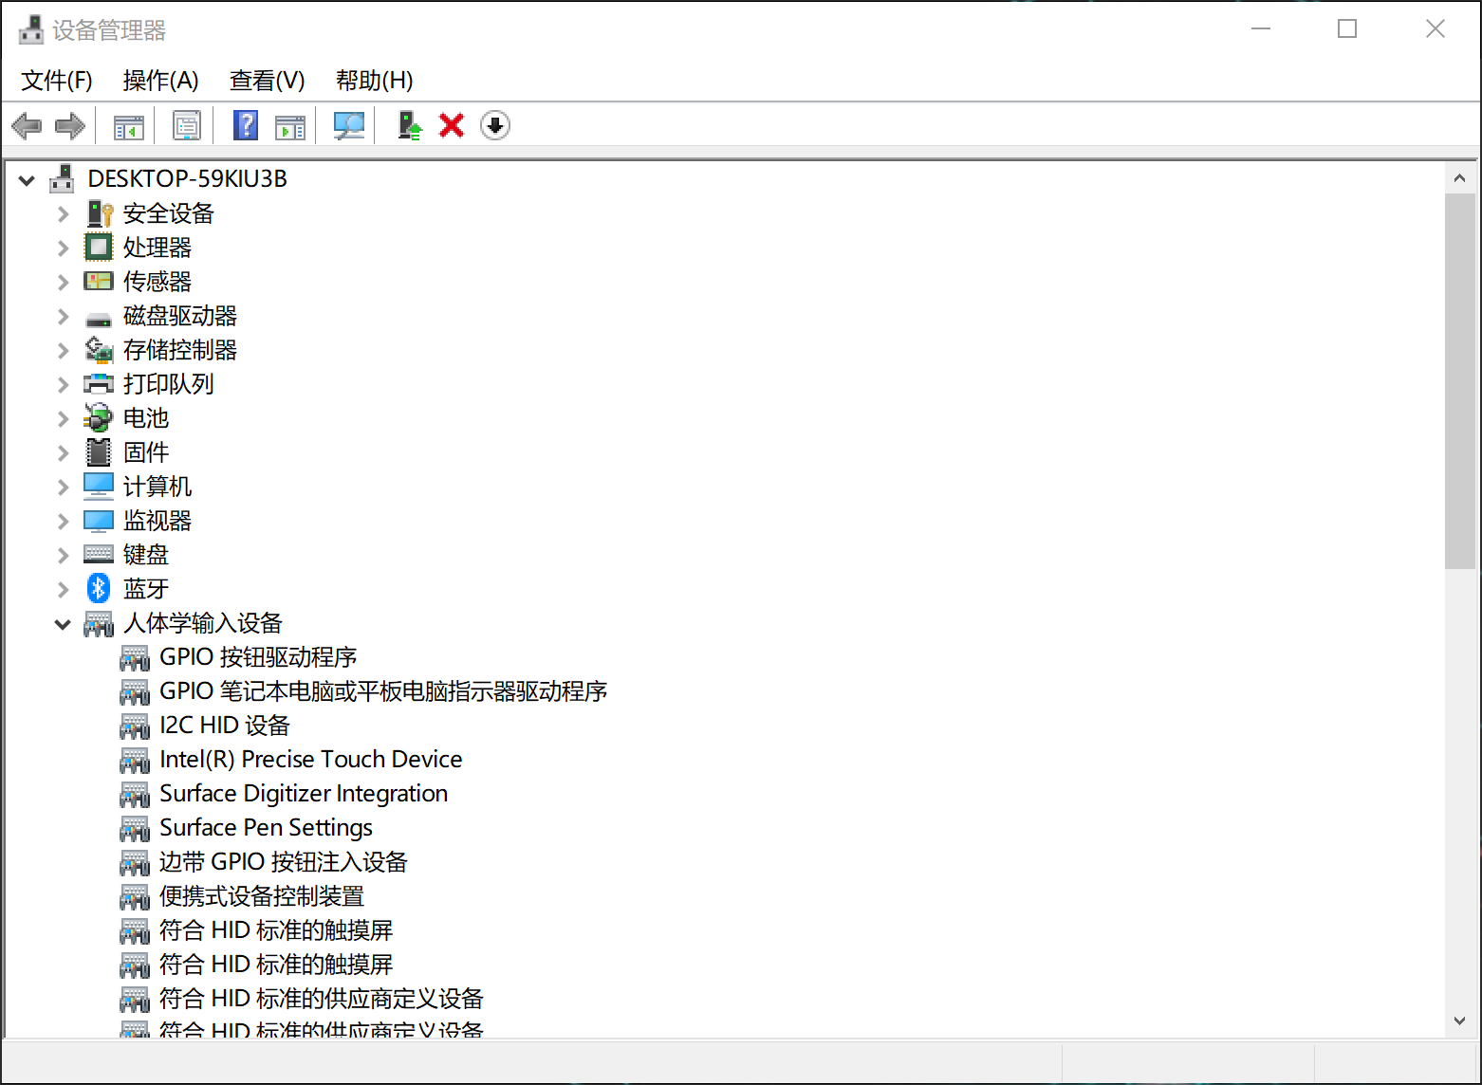The image size is (1482, 1085).
Task: Select the 固件 firmware icon
Action: 99,452
